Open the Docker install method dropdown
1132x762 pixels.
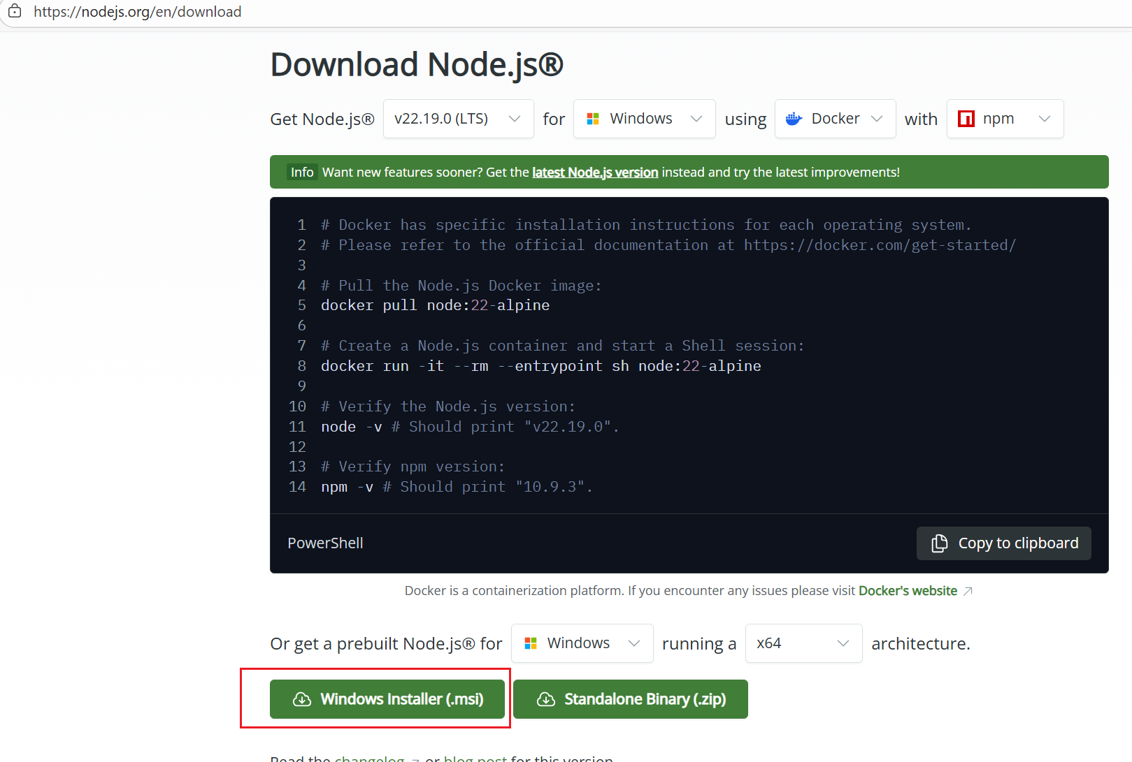pyautogui.click(x=835, y=119)
